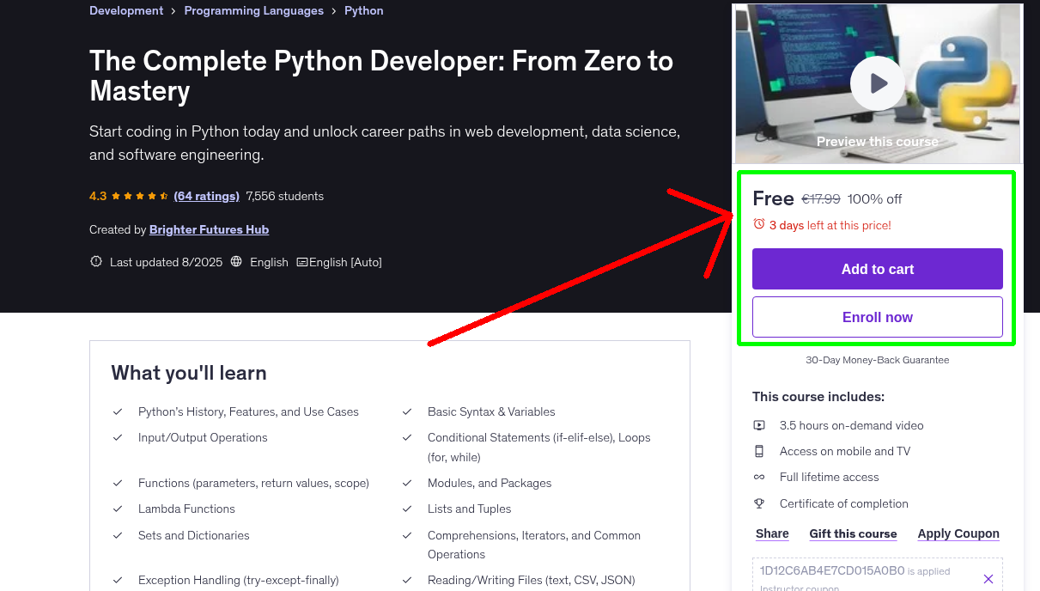Click the certificate of completion trophy icon

pos(759,503)
